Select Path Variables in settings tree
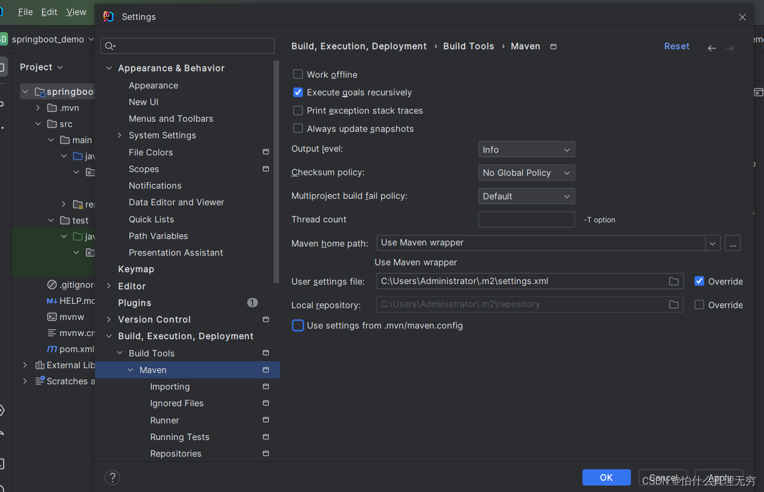 click(x=158, y=236)
